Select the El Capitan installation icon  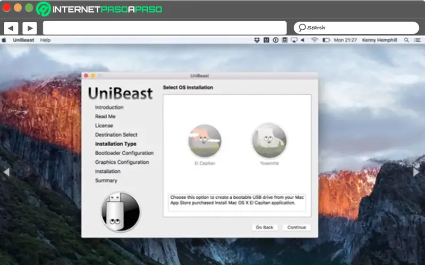tap(205, 141)
